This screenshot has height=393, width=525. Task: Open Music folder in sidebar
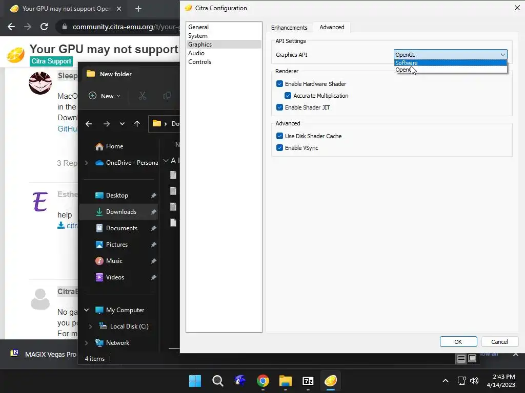tap(114, 261)
